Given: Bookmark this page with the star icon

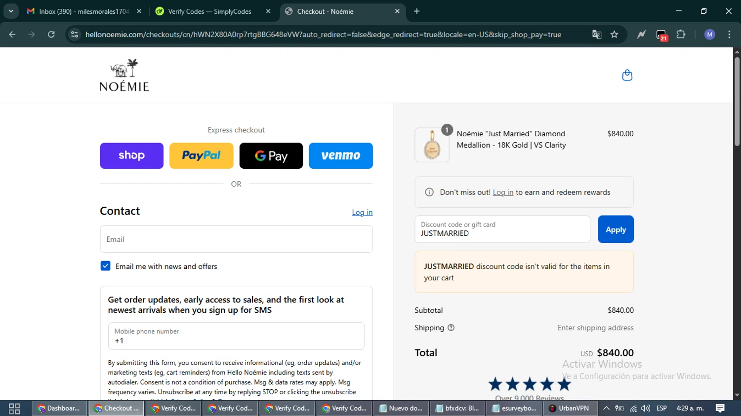Looking at the screenshot, I should 614,35.
